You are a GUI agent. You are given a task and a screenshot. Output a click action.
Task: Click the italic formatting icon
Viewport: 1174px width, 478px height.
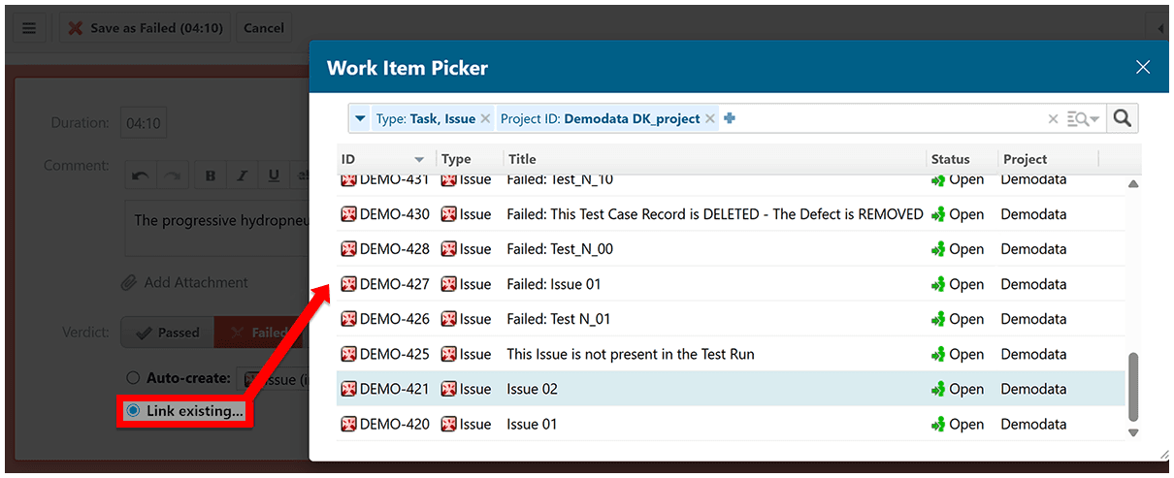coord(242,175)
